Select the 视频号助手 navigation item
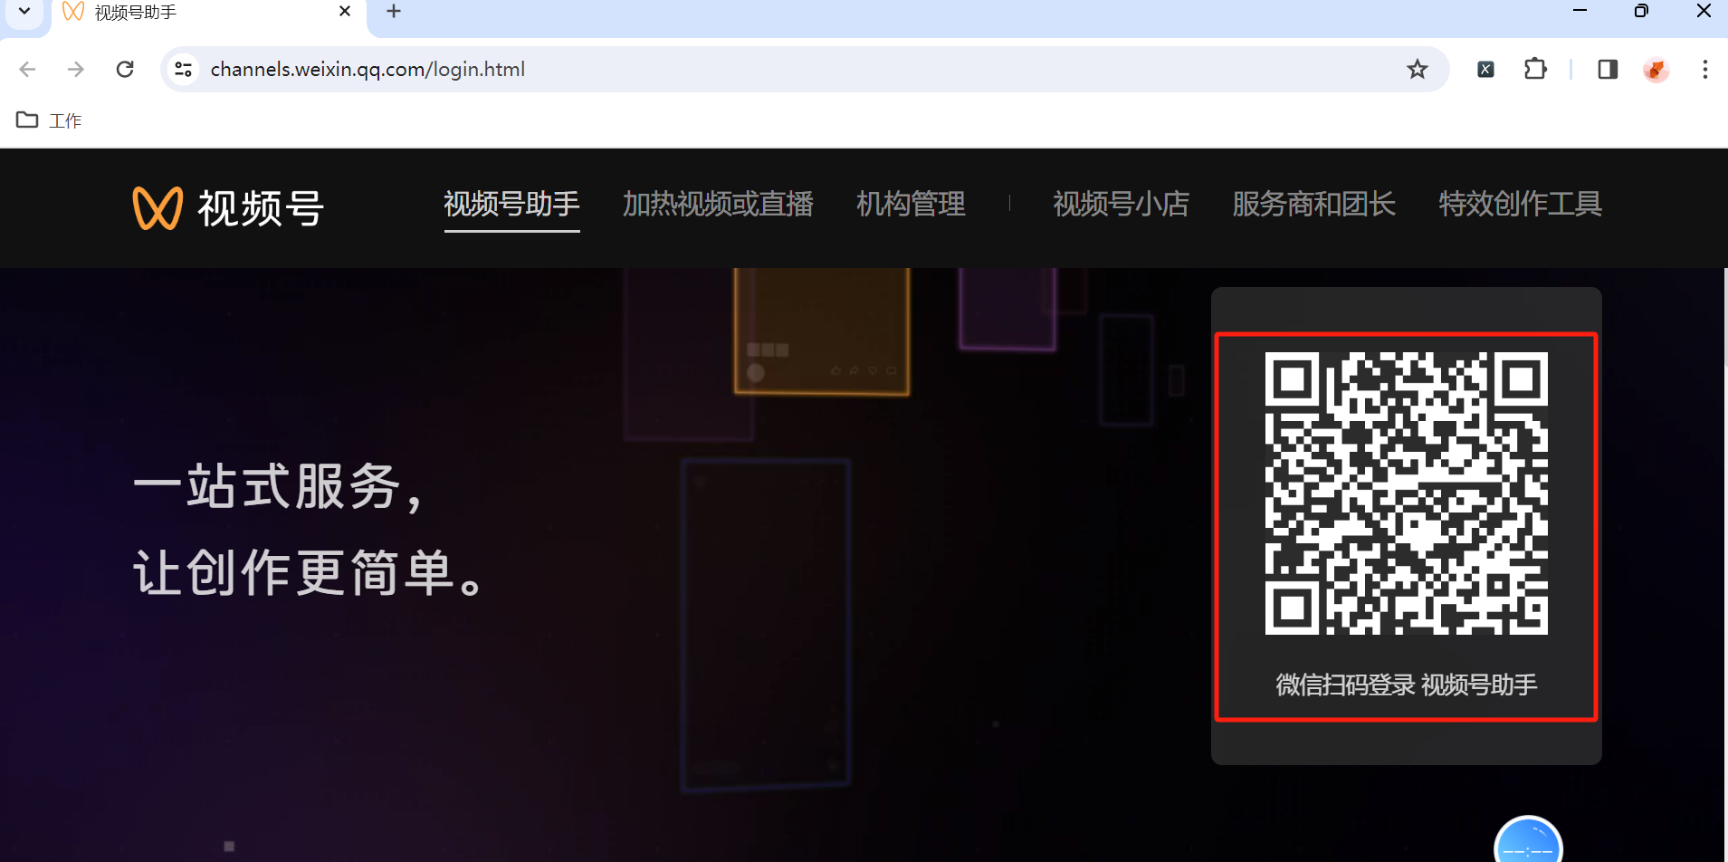The height and width of the screenshot is (862, 1728). 511,205
